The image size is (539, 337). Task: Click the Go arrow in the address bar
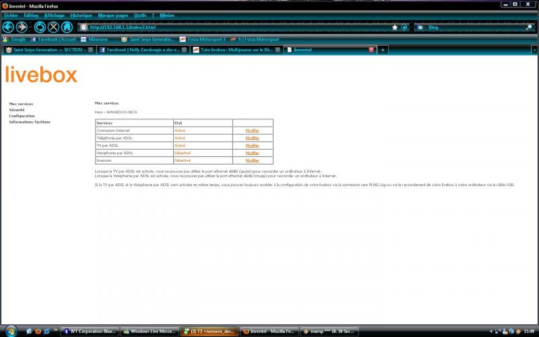coord(405,28)
